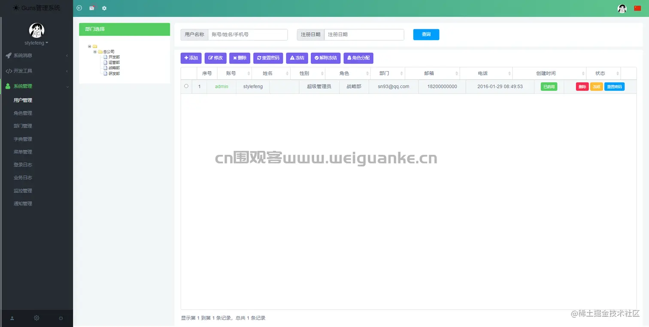Click the code icon next to 开发工具
The image size is (649, 327).
pyautogui.click(x=9, y=71)
